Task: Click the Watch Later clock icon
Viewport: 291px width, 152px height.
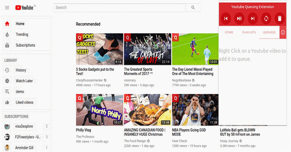Action: click(x=7, y=81)
